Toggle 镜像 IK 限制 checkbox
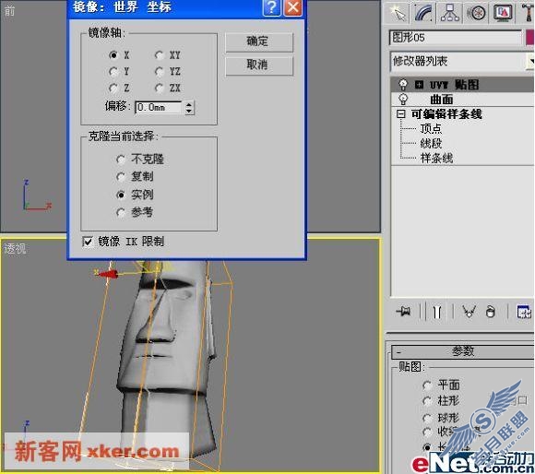Image resolution: width=535 pixels, height=474 pixels. click(88, 242)
